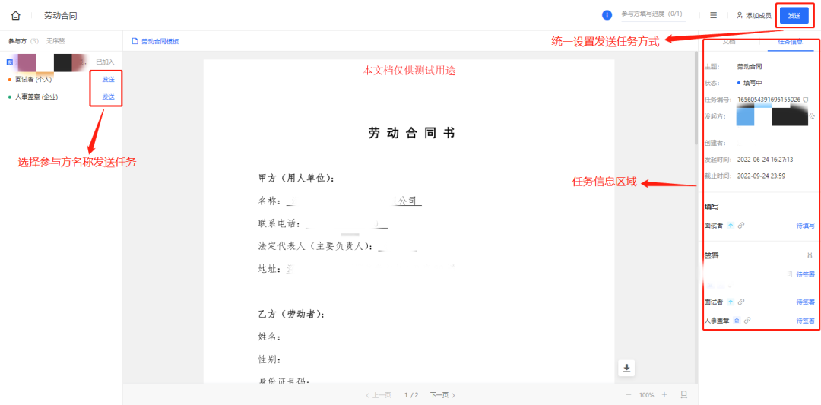Click link icon beside 面试者 under 签署
This screenshot has height=405, width=821.
(x=741, y=302)
